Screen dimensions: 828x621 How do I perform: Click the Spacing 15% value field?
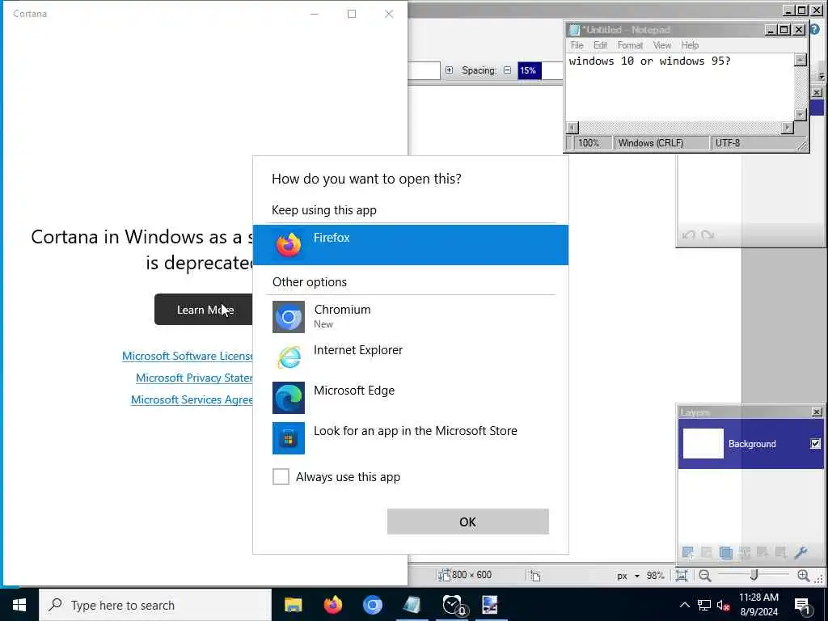click(539, 70)
